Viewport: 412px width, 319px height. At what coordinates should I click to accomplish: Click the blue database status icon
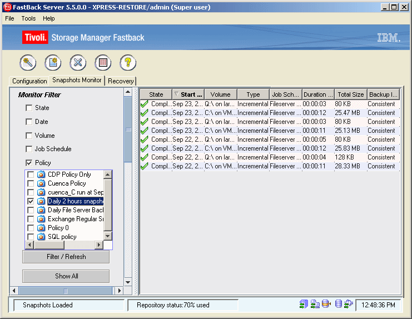(x=339, y=304)
